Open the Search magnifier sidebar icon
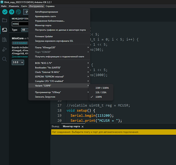176x165 pixels. (x=5, y=59)
